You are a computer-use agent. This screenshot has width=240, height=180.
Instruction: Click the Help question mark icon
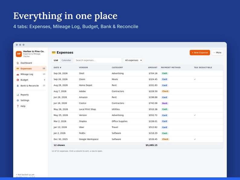point(18,106)
